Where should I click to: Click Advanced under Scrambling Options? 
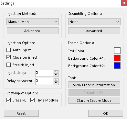(94, 31)
